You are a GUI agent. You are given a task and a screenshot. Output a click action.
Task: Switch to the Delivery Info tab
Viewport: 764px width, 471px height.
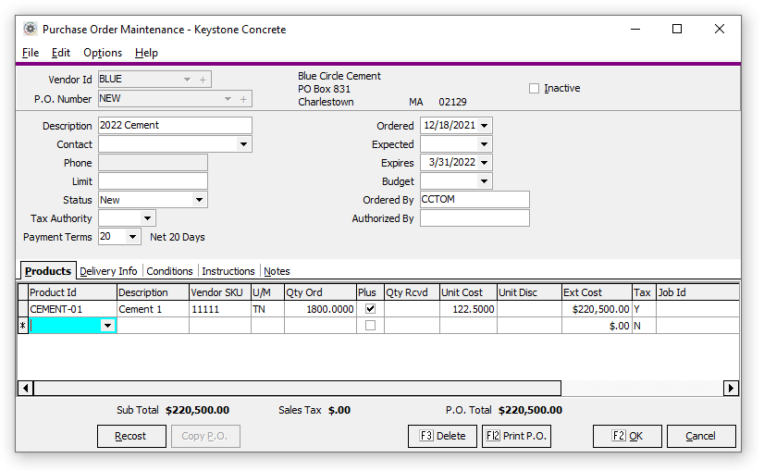click(108, 271)
